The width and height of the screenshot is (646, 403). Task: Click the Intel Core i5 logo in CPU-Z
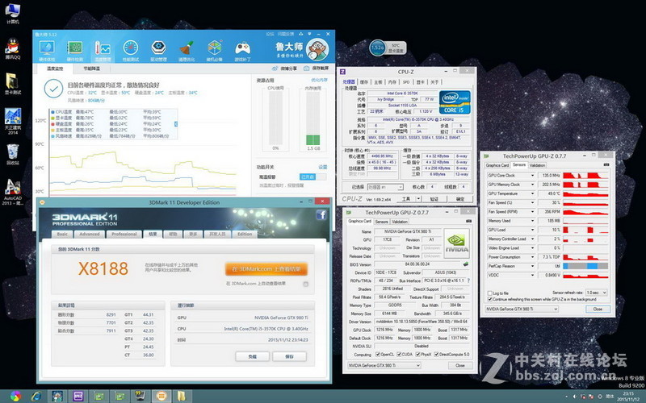[x=455, y=102]
